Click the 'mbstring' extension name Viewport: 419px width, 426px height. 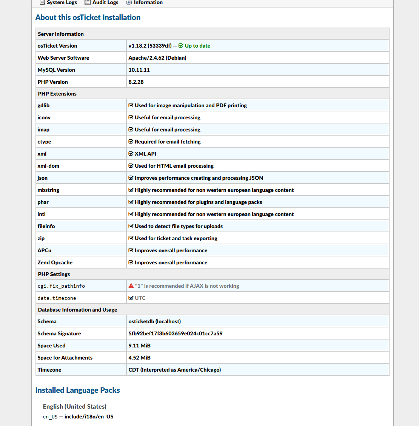tap(48, 190)
